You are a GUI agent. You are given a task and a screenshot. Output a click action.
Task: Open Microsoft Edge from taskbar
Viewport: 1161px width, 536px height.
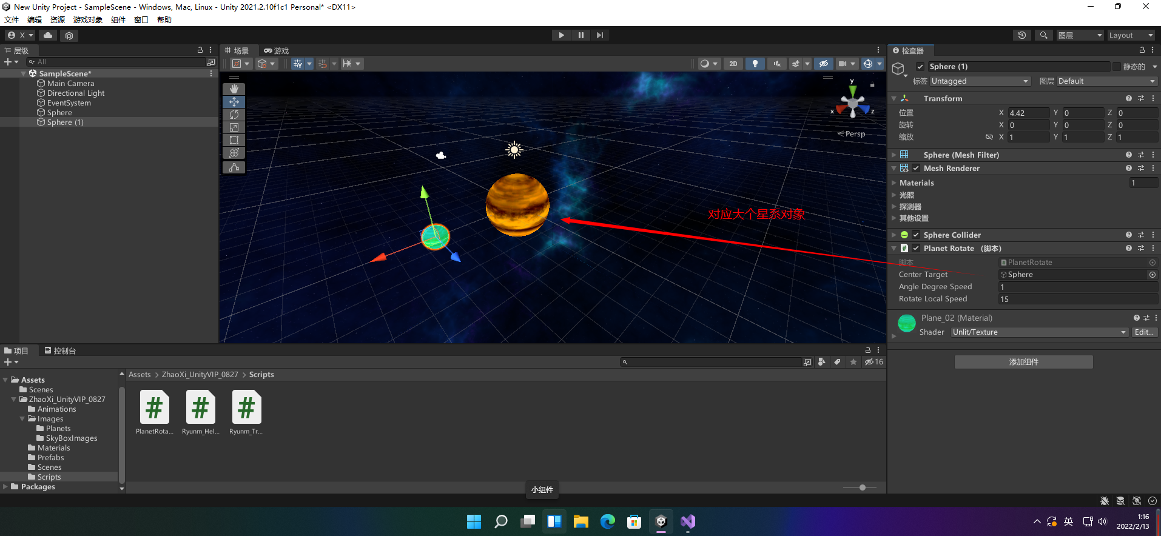[607, 521]
